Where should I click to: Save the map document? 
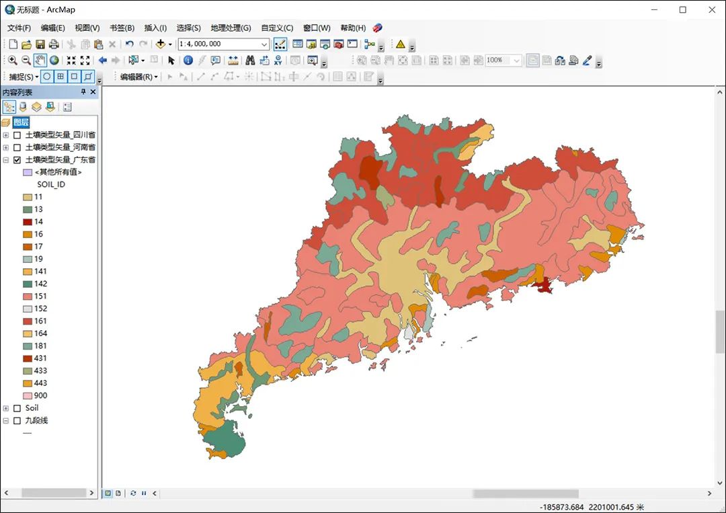[40, 44]
